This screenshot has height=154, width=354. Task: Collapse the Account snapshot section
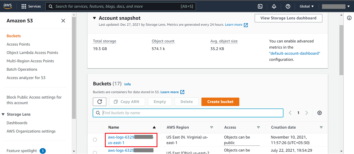(x=95, y=18)
